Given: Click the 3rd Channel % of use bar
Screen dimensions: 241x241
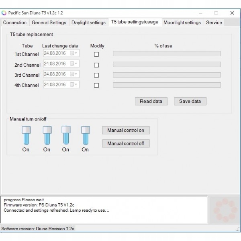Looking at the screenshot, I should click(x=167, y=75).
